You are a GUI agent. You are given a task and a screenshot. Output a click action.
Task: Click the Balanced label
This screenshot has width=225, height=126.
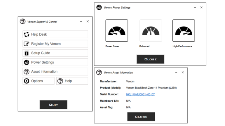(x=144, y=46)
